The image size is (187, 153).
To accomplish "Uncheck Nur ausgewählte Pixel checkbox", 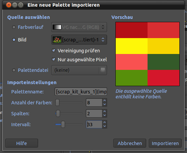I will pyautogui.click(x=54, y=59).
